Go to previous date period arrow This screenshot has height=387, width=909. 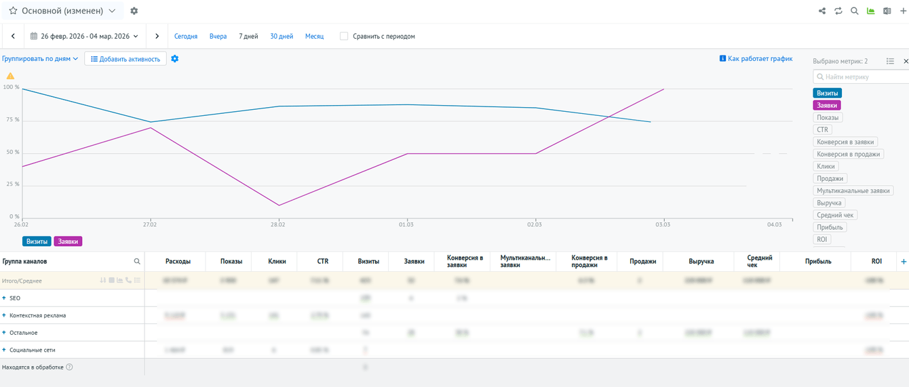(x=13, y=37)
